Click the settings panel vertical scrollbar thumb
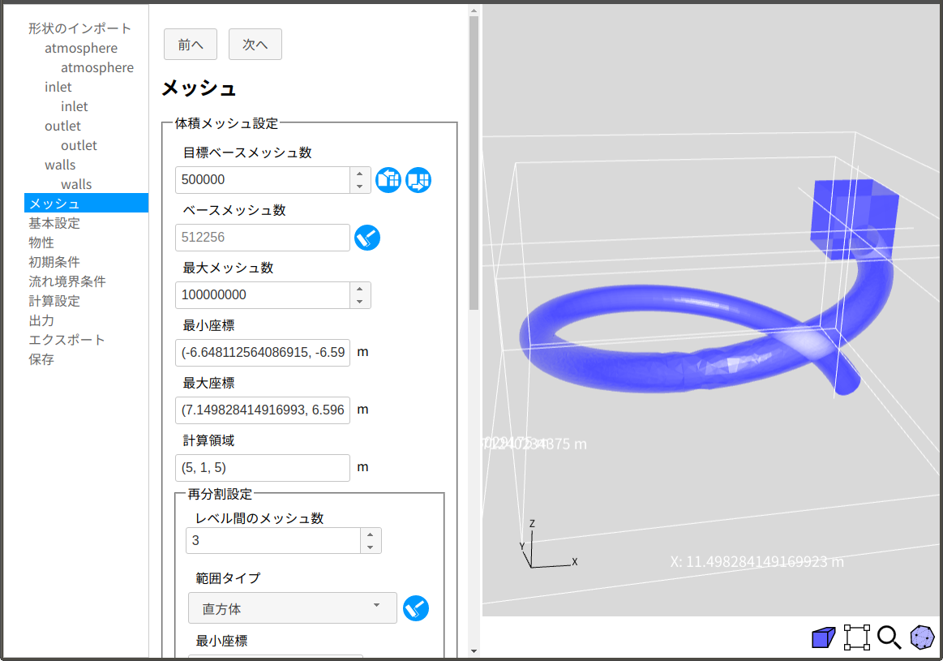Screen dimensions: 943x661 [x=474, y=162]
